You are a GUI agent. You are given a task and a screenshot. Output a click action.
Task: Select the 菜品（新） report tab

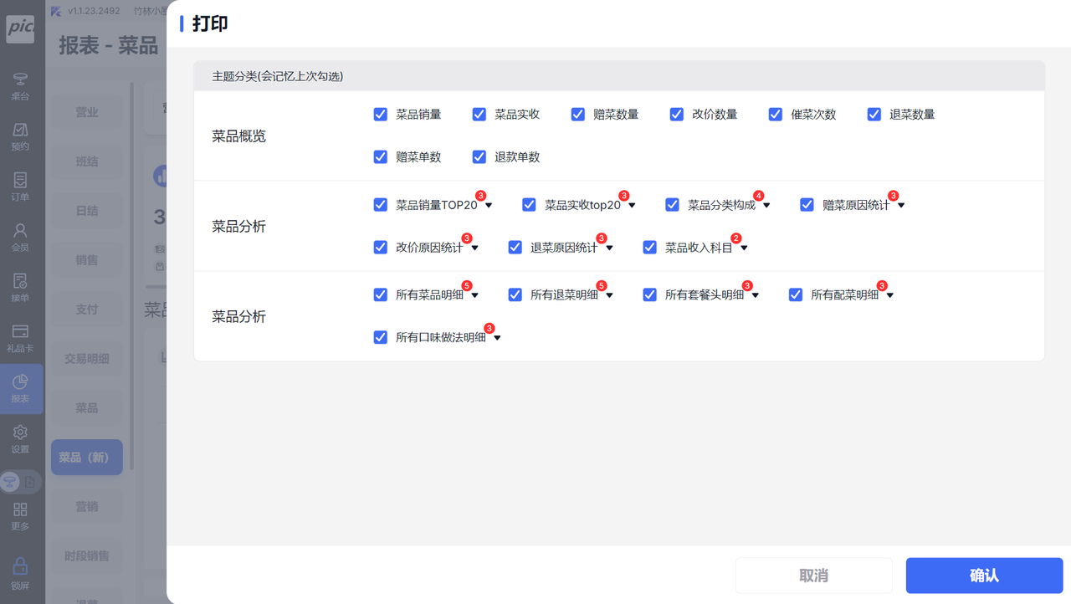[87, 458]
